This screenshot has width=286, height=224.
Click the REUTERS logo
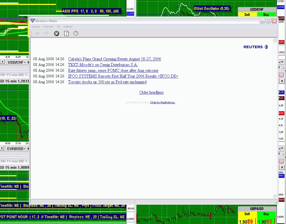(256, 47)
